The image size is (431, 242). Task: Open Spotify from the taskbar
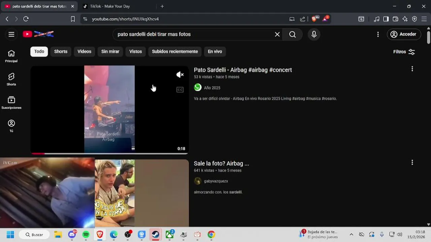(86, 234)
